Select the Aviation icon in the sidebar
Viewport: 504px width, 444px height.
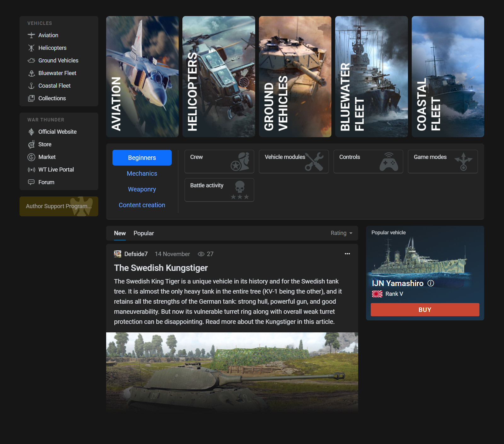[31, 35]
